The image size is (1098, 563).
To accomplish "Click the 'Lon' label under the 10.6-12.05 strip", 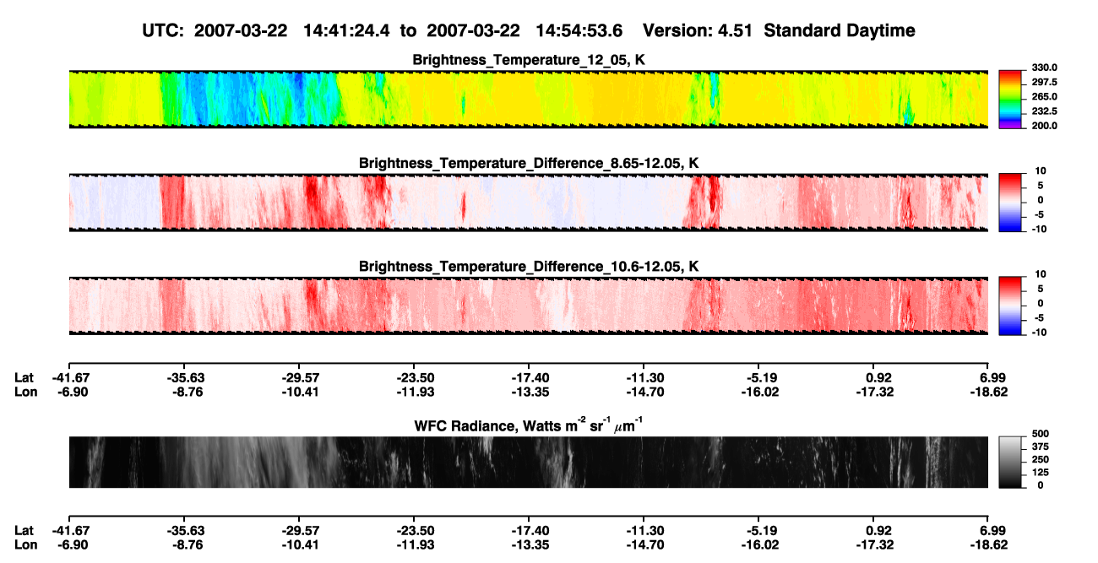I will coord(24,392).
